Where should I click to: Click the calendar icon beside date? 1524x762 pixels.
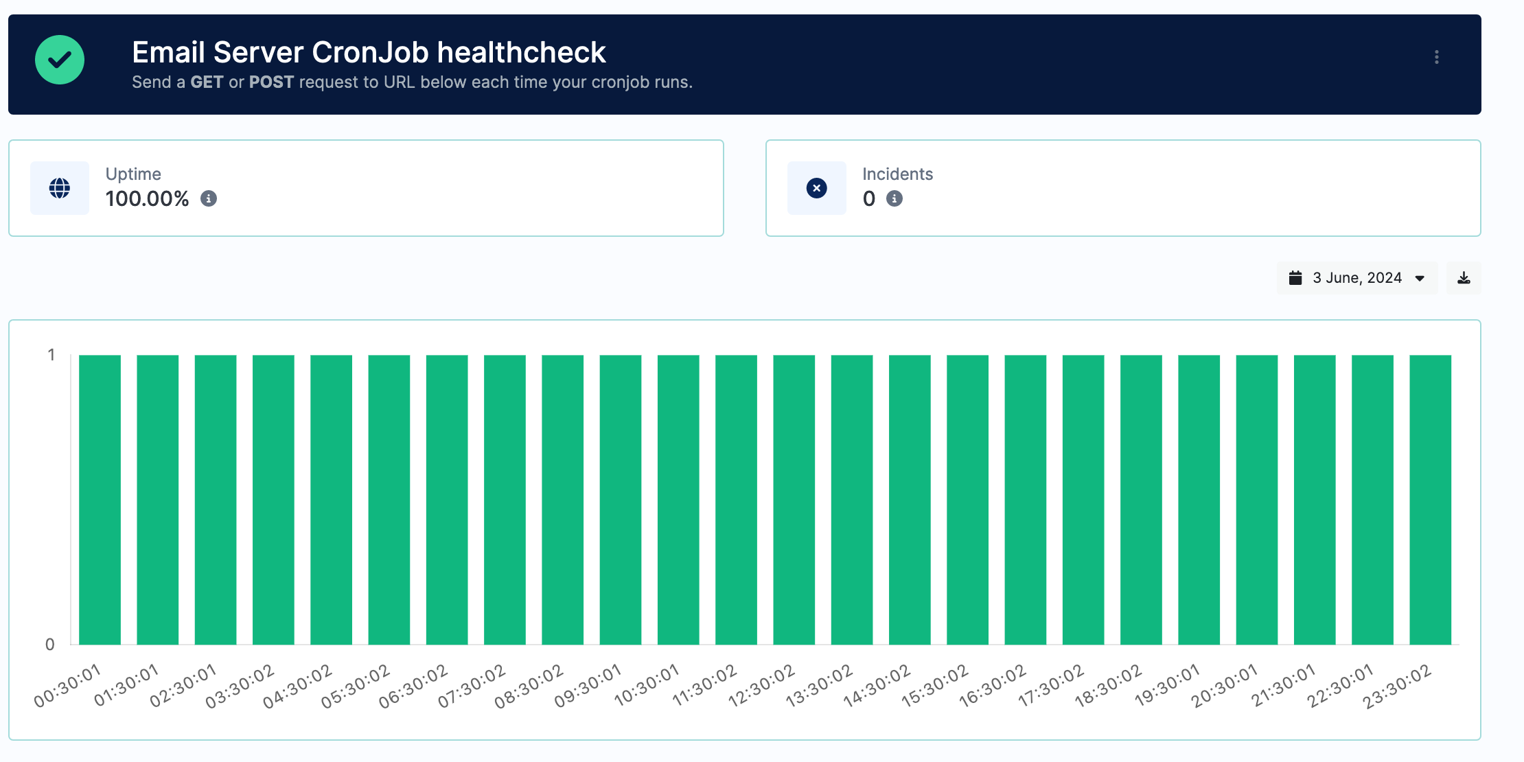pyautogui.click(x=1295, y=278)
